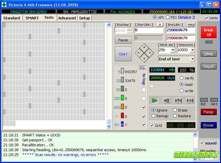This screenshot has width=221, height=163.
Task: Click the RS reset counters button
Action: [142, 68]
